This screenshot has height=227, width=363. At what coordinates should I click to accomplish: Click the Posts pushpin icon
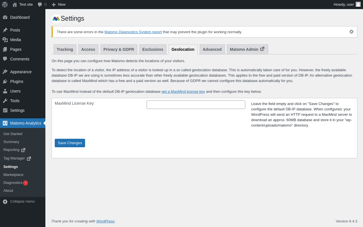5,30
